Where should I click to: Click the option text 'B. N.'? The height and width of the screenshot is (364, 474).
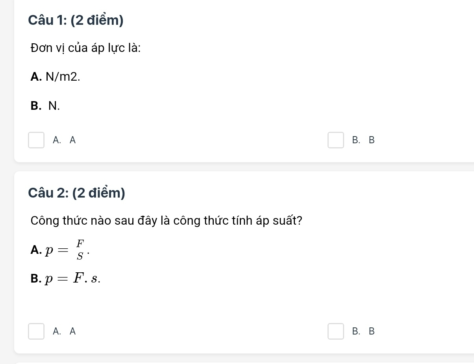click(x=45, y=106)
